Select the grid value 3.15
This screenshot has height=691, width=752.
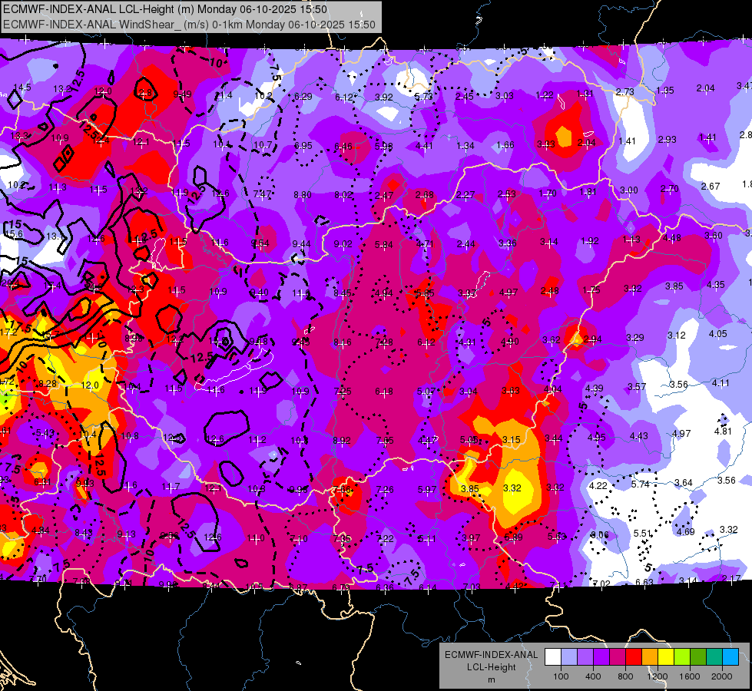pyautogui.click(x=512, y=440)
